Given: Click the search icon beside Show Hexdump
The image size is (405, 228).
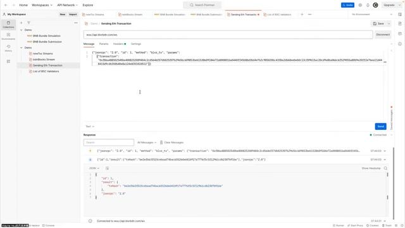Looking at the screenshot, I should click(385, 168).
